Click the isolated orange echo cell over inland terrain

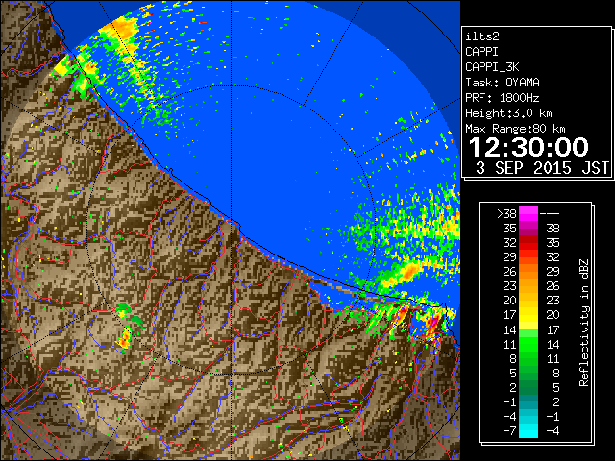point(126,338)
